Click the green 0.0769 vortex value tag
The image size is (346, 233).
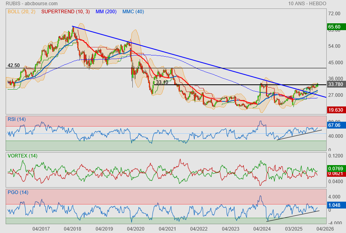pos(336,168)
